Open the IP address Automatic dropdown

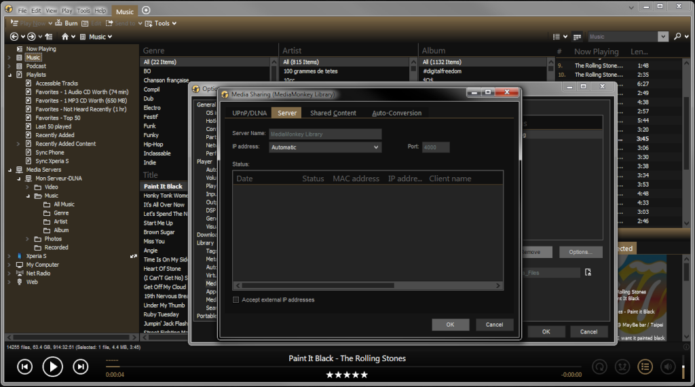325,147
